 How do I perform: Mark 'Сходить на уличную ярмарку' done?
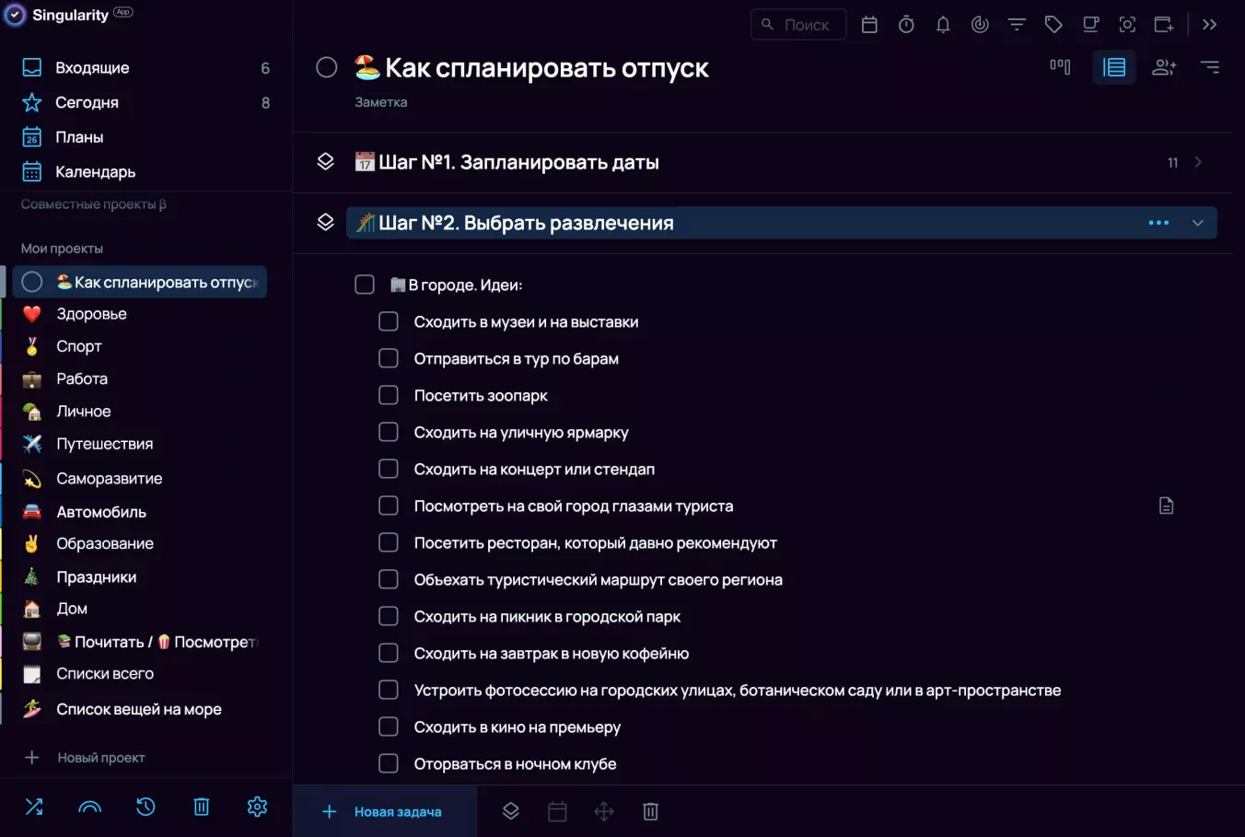[x=389, y=432]
